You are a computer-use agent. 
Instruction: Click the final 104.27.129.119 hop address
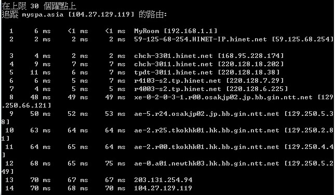(x=163, y=188)
